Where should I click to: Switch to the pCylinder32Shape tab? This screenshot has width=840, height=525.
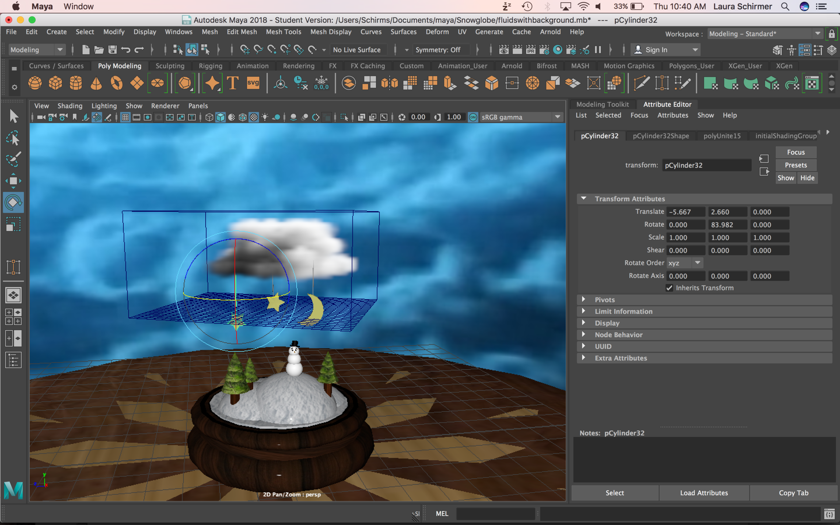coord(661,136)
